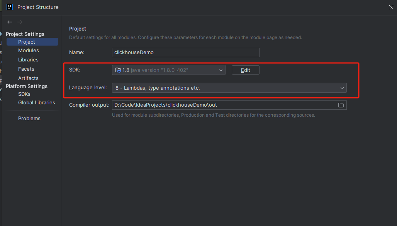
Task: Click the SDK label
Action: [x=75, y=70]
